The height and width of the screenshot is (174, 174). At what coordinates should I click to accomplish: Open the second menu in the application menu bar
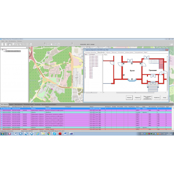[6, 41]
